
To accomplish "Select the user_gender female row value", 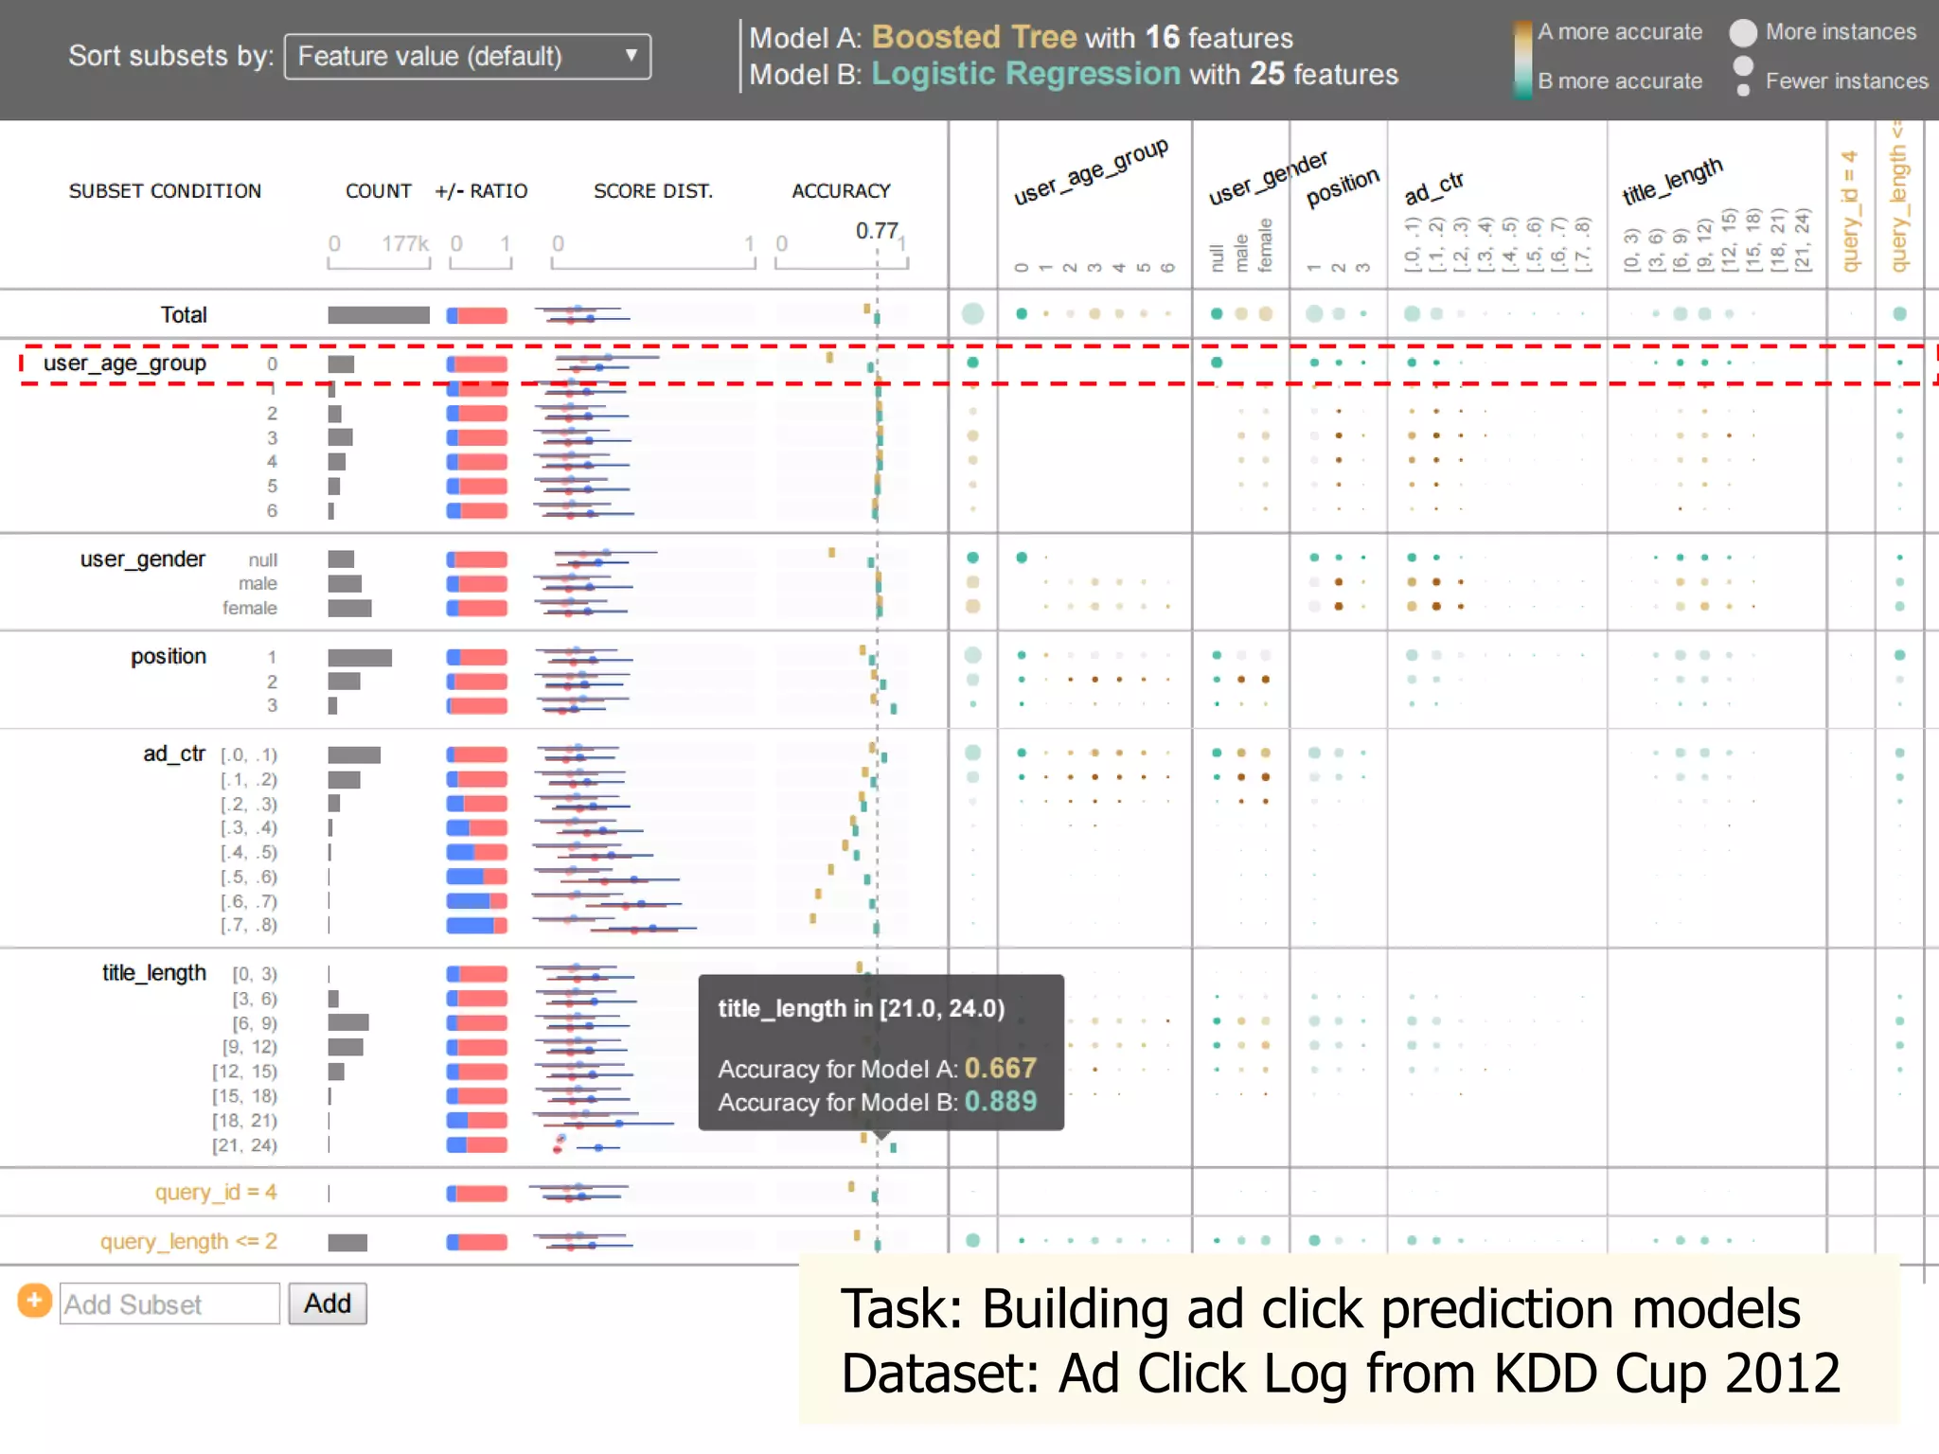I will (250, 608).
